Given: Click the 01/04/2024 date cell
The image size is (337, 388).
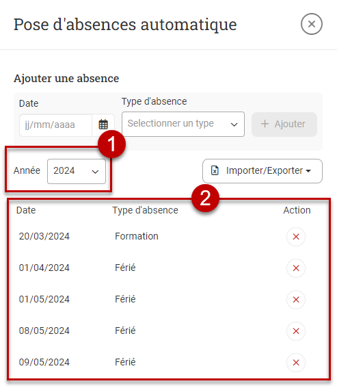Looking at the screenshot, I should pyautogui.click(x=44, y=268).
